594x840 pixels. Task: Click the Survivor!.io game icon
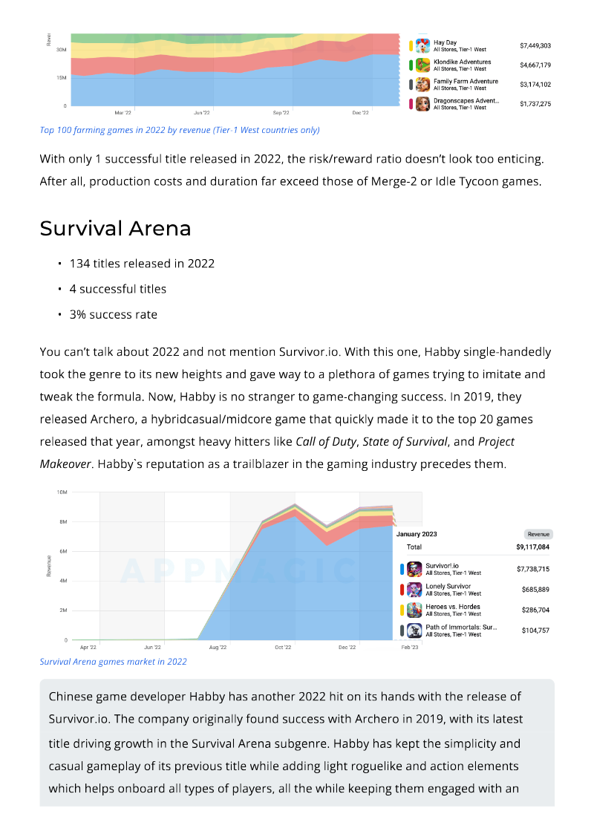[414, 569]
